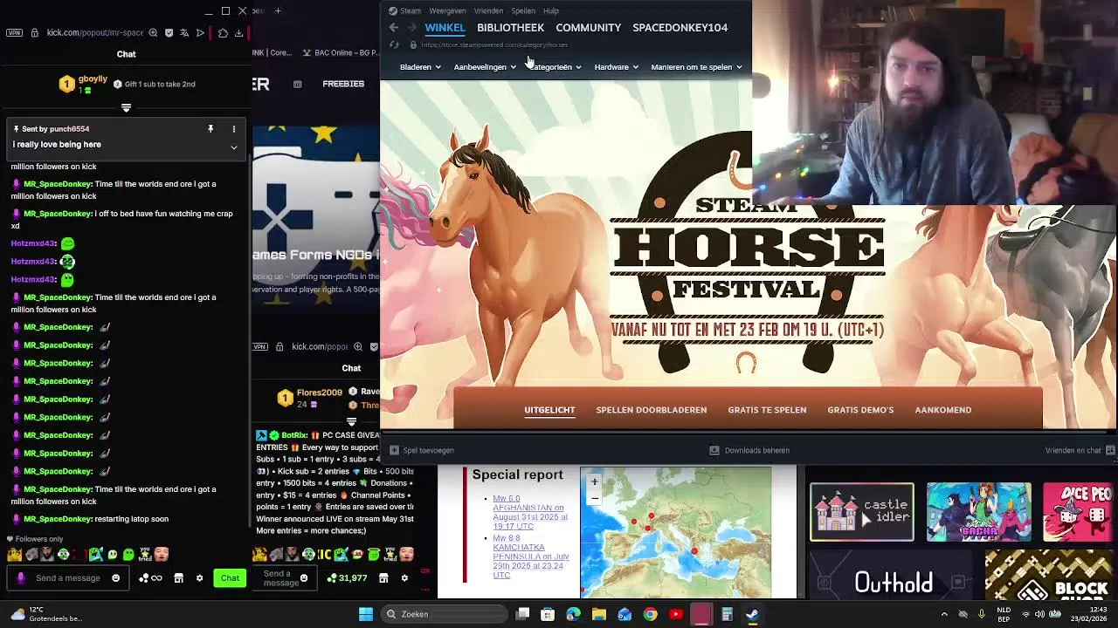Click the translate page icon
Viewport: 1118px width, 628px height.
184,33
